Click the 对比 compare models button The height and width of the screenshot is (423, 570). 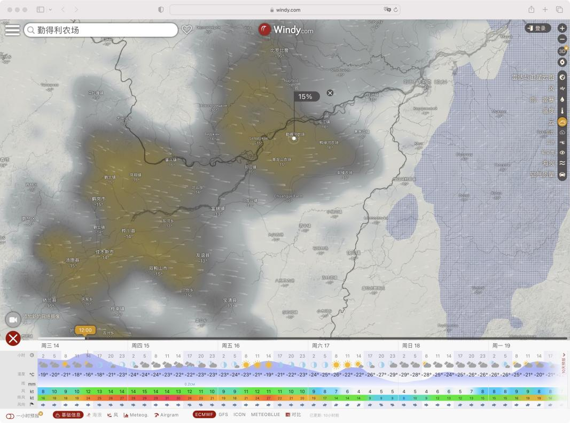pos(292,415)
